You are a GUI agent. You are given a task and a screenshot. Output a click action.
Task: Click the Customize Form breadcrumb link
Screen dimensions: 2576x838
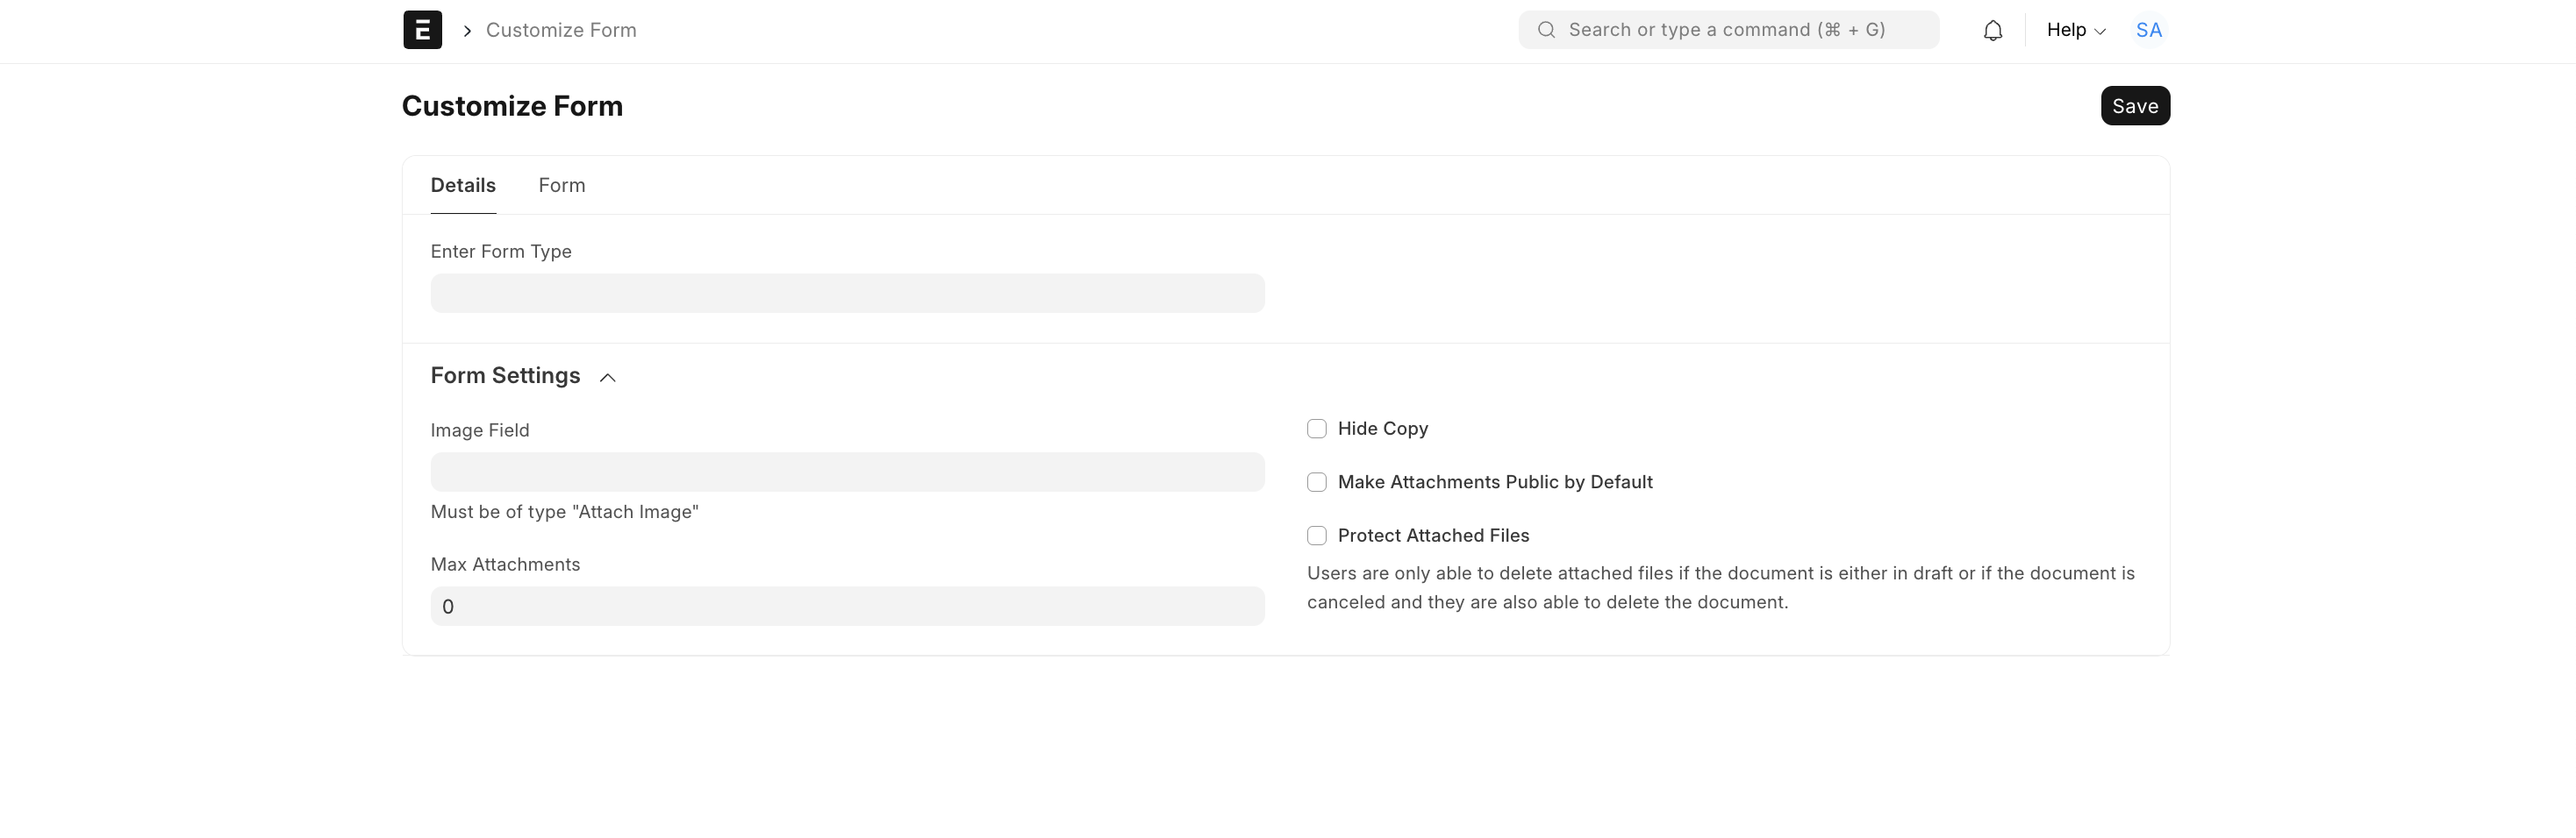click(560, 30)
